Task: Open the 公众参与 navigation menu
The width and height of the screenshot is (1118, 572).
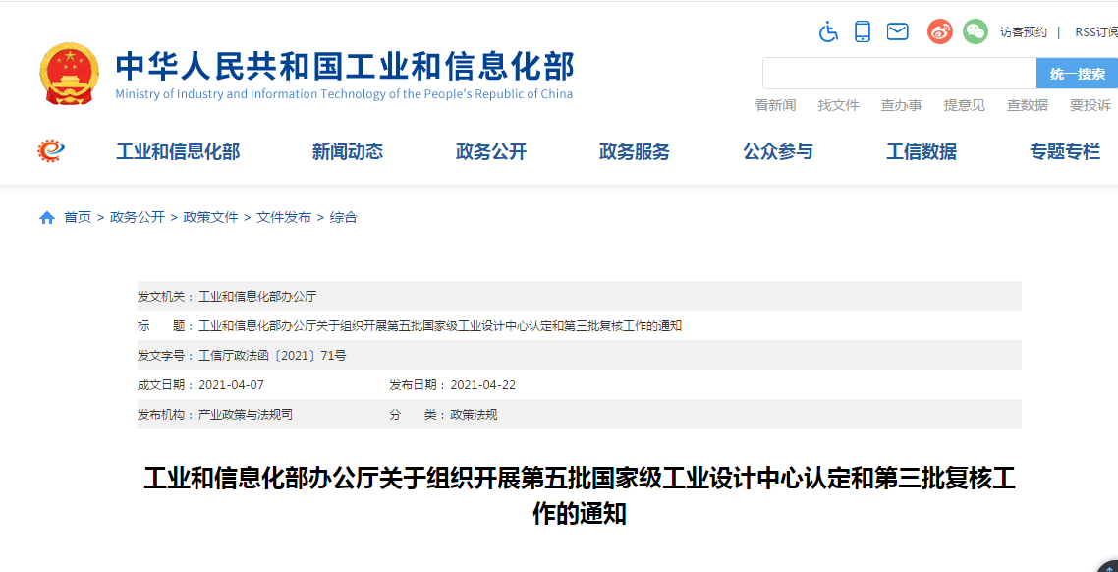Action: pyautogui.click(x=778, y=151)
